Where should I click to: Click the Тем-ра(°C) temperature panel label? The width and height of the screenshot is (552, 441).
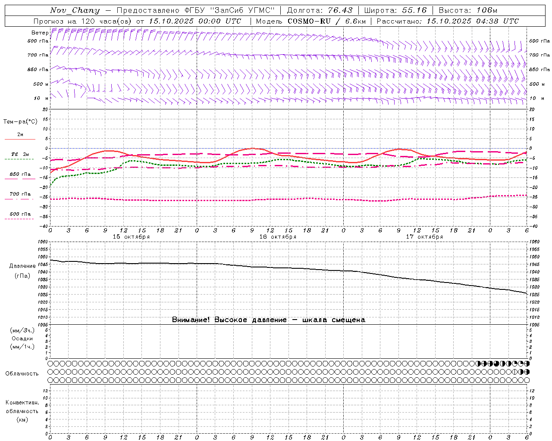coord(20,122)
